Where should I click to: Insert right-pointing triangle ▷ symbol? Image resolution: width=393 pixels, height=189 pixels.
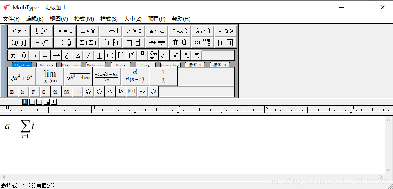click(x=121, y=92)
